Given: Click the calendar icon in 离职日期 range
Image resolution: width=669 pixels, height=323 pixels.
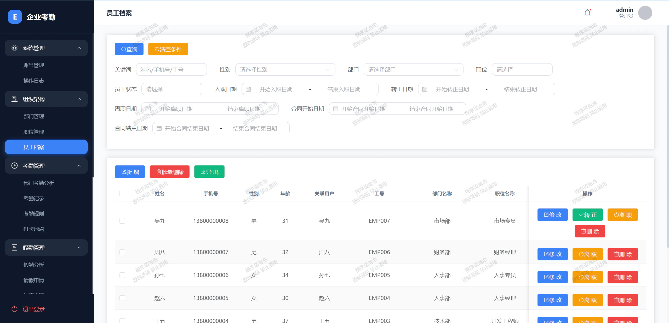Looking at the screenshot, I should click(148, 109).
